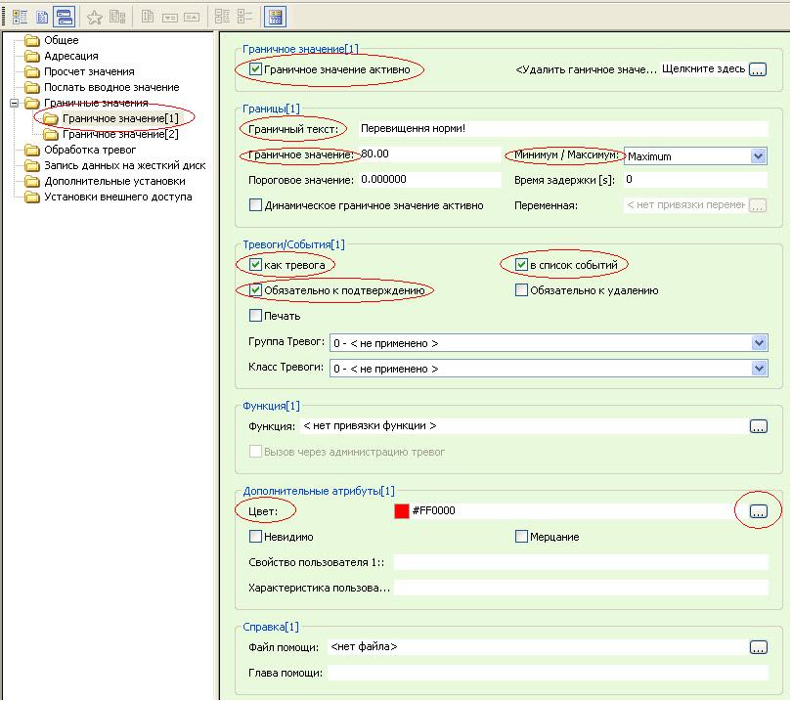Click the Граничный текст input field
Viewport: 792px width, 701px height.
coord(557,128)
